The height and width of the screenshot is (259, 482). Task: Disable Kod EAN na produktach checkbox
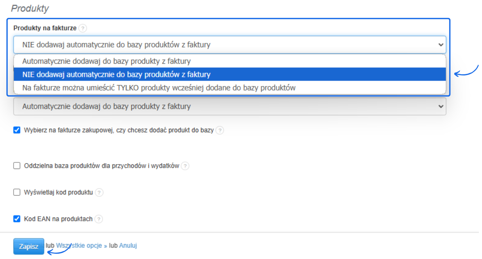(x=17, y=219)
